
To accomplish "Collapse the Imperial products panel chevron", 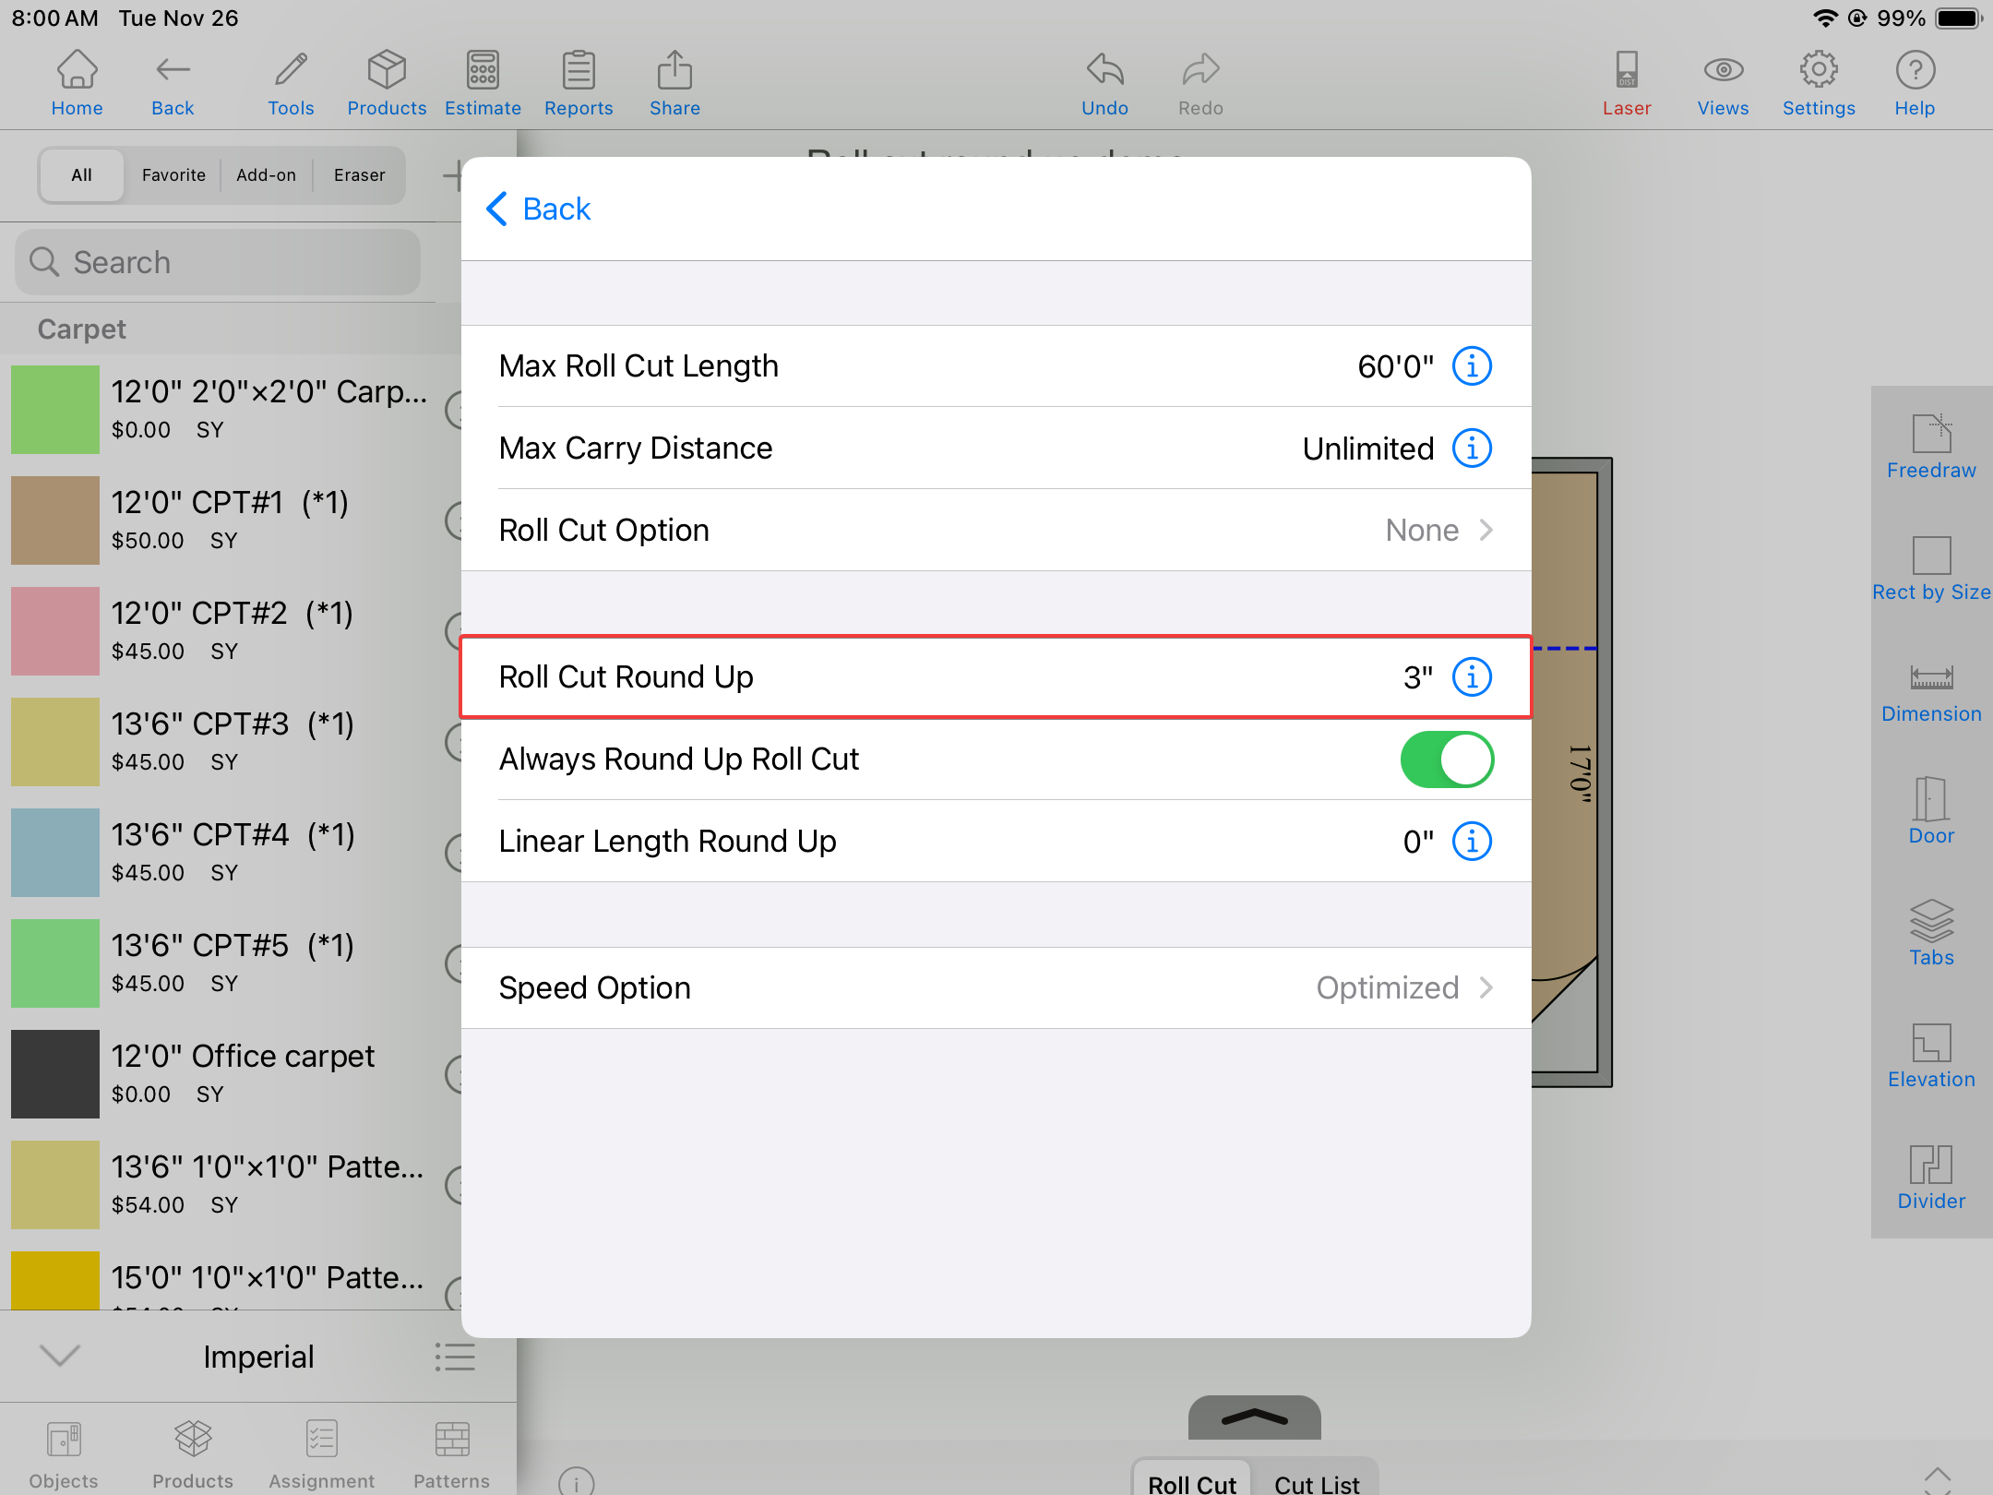I will [x=61, y=1356].
